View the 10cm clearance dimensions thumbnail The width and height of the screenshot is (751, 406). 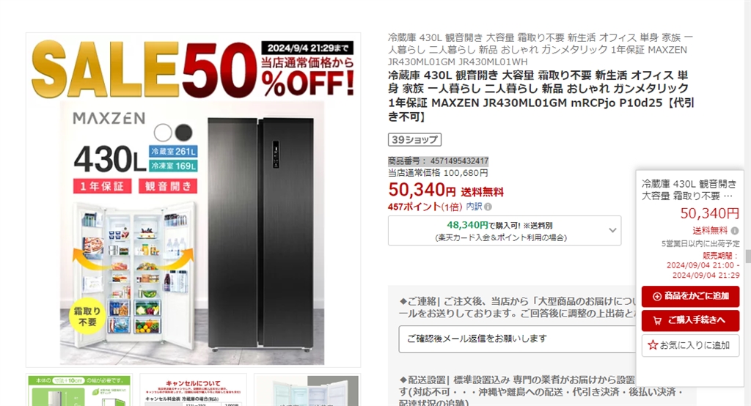(x=79, y=390)
